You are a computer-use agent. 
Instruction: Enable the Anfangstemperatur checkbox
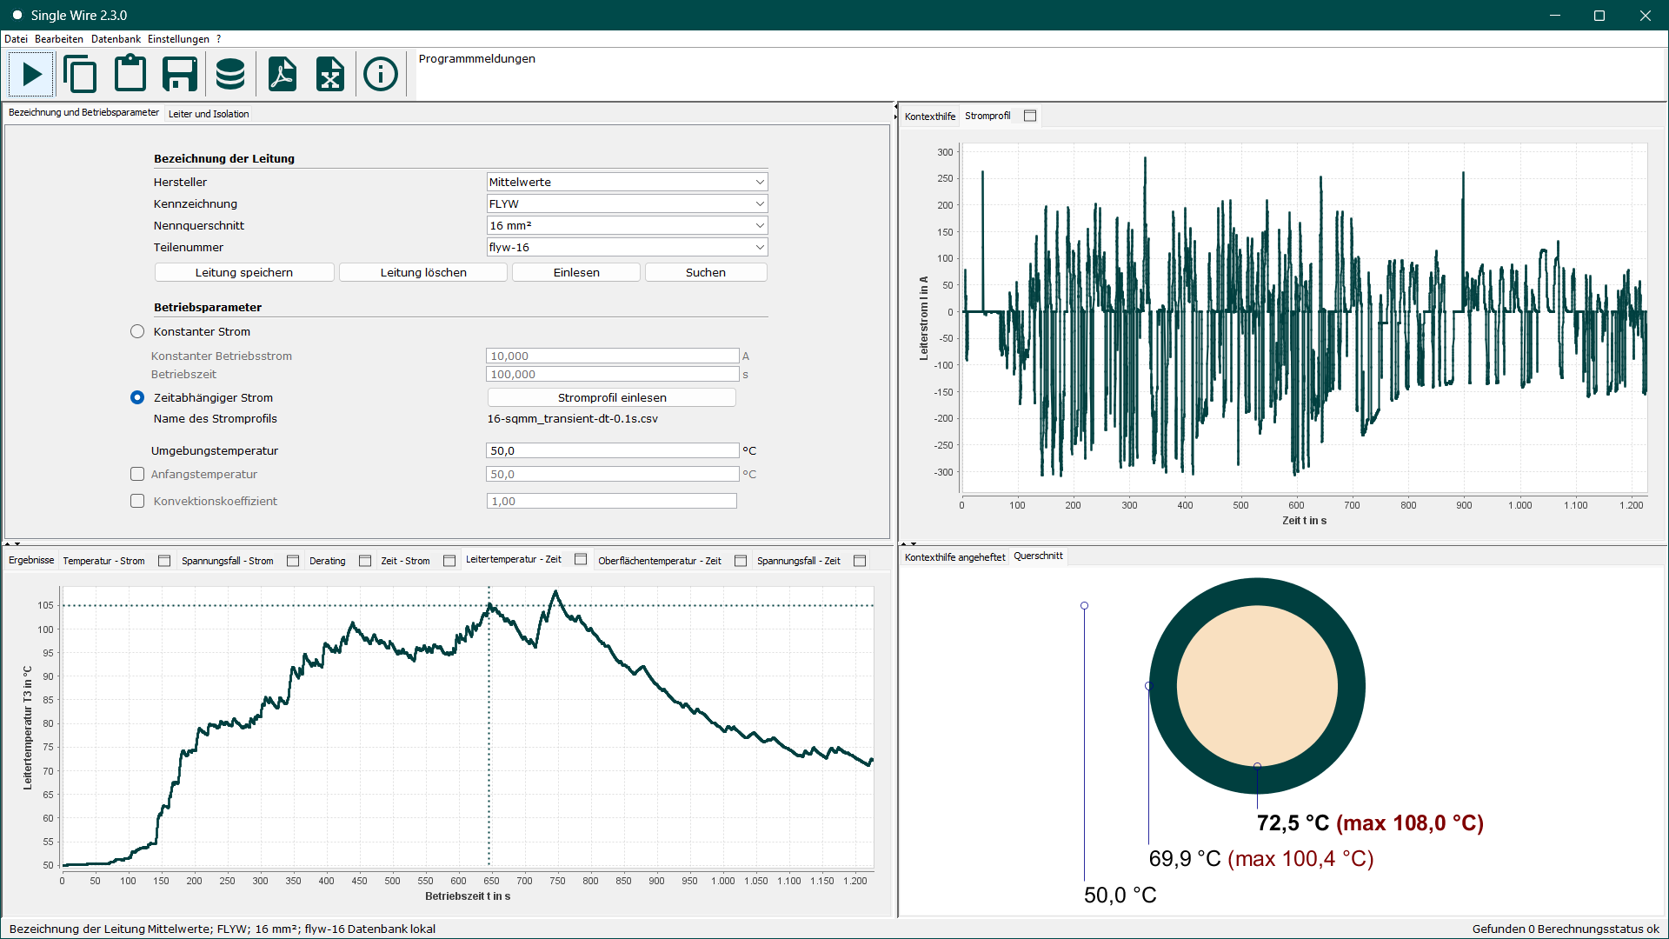pos(137,474)
